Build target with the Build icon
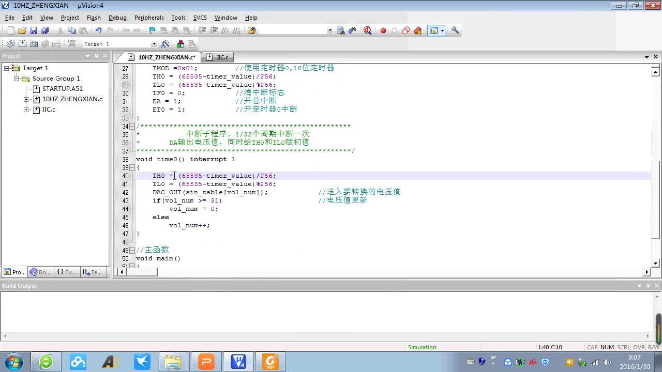The image size is (662, 372). (22, 44)
